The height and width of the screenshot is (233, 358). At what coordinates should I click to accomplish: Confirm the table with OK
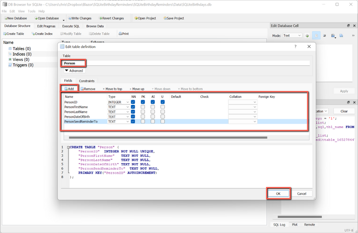278,193
